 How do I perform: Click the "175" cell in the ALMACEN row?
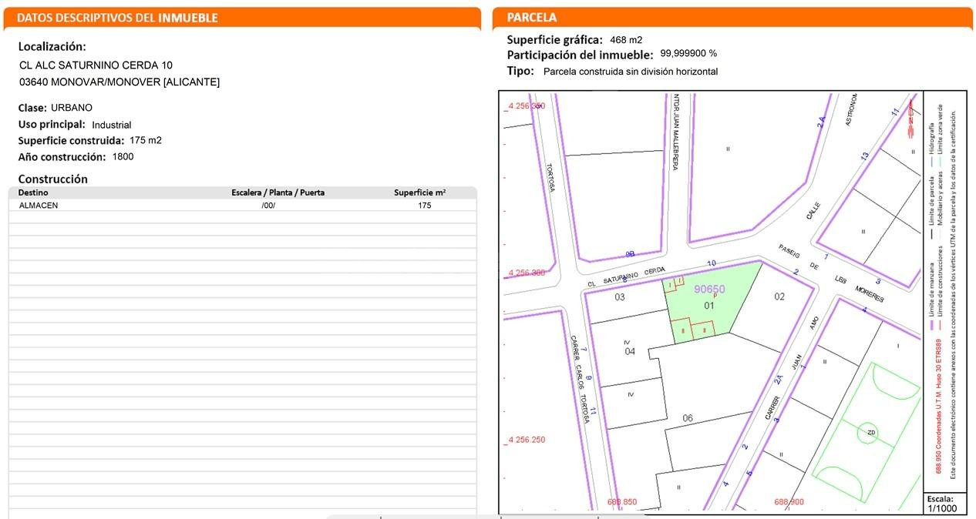pyautogui.click(x=425, y=206)
